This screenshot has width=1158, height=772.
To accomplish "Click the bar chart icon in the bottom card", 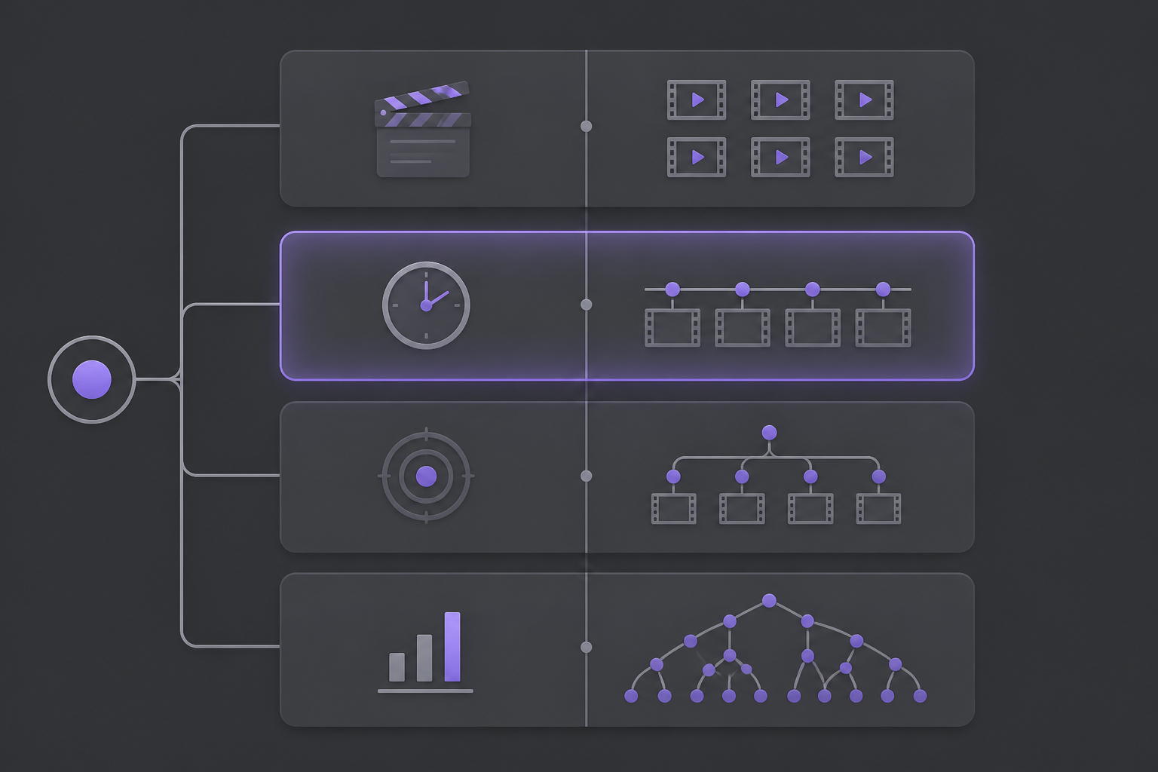I will 425,652.
